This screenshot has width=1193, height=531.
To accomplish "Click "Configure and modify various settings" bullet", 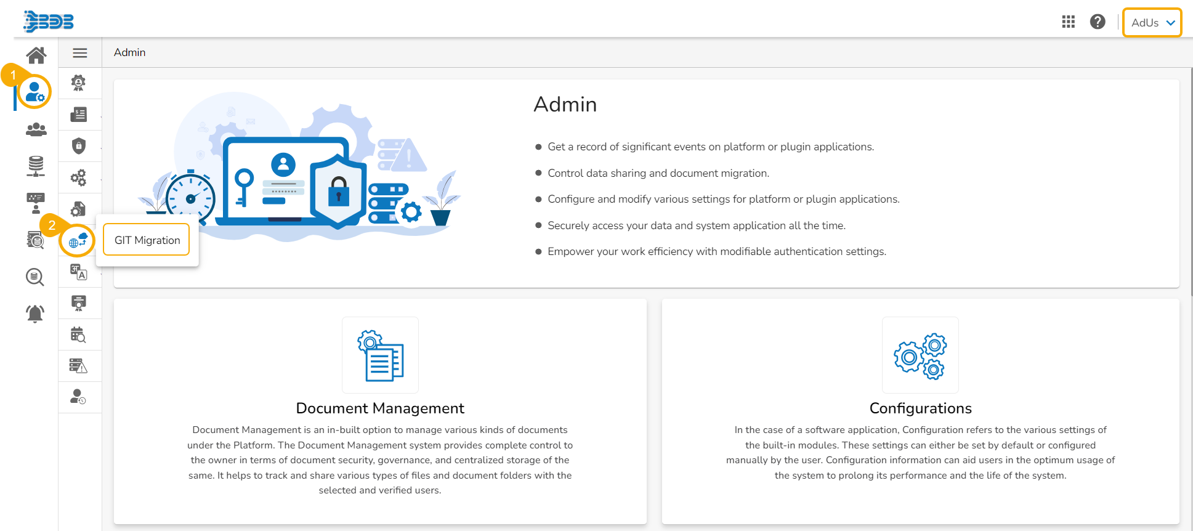I will click(724, 199).
